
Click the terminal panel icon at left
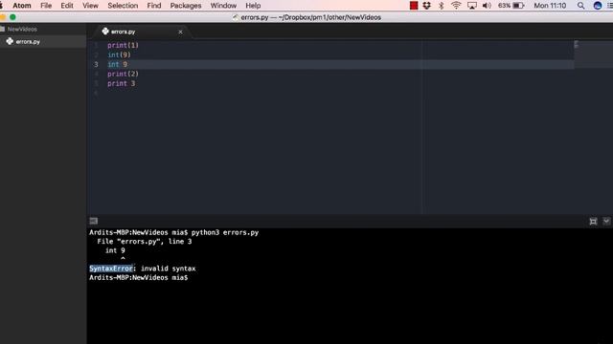(x=94, y=221)
